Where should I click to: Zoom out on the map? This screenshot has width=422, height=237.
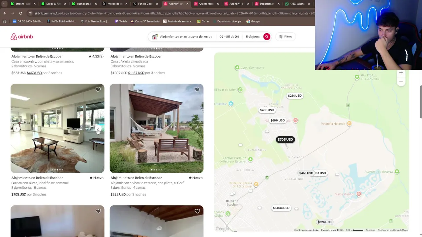[401, 82]
